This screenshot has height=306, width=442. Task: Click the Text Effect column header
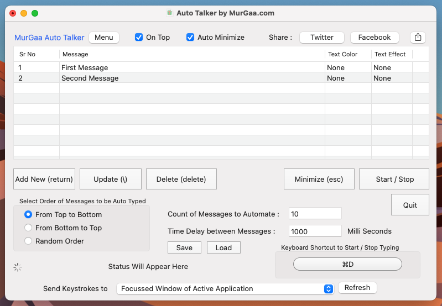392,54
